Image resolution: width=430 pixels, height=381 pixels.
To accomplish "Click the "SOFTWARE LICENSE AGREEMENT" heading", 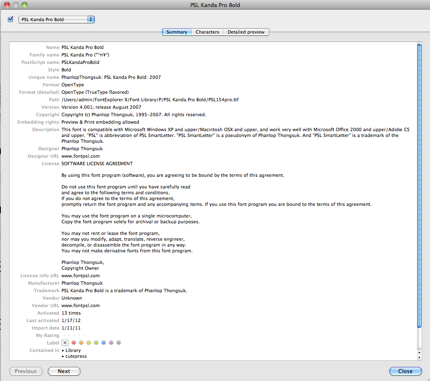I will point(97,164).
